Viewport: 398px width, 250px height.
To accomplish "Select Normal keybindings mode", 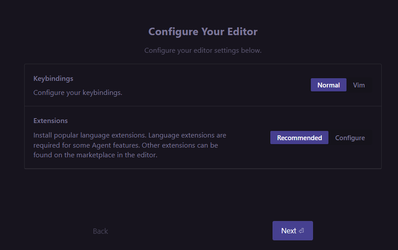I will coord(328,85).
